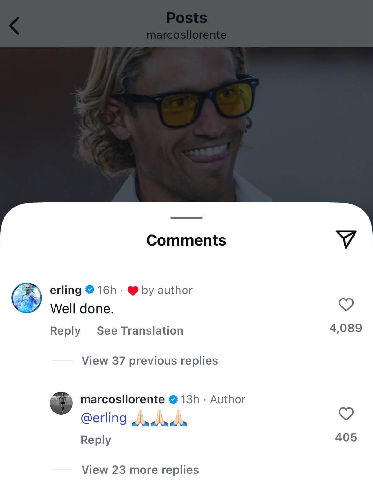Expand View 23 more replies

click(140, 470)
